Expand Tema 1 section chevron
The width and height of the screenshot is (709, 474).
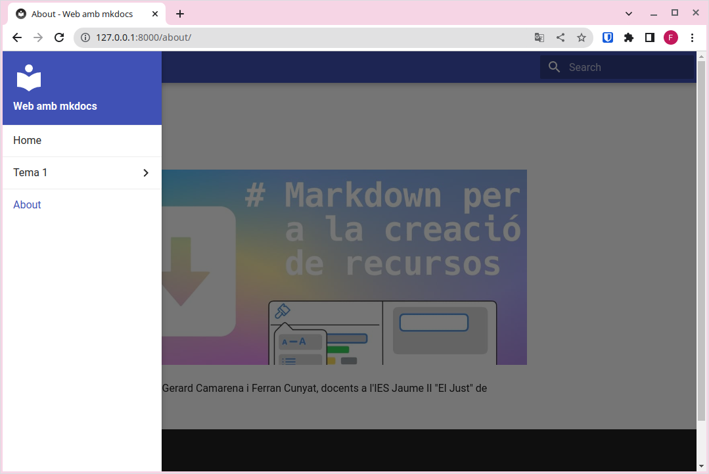(146, 173)
